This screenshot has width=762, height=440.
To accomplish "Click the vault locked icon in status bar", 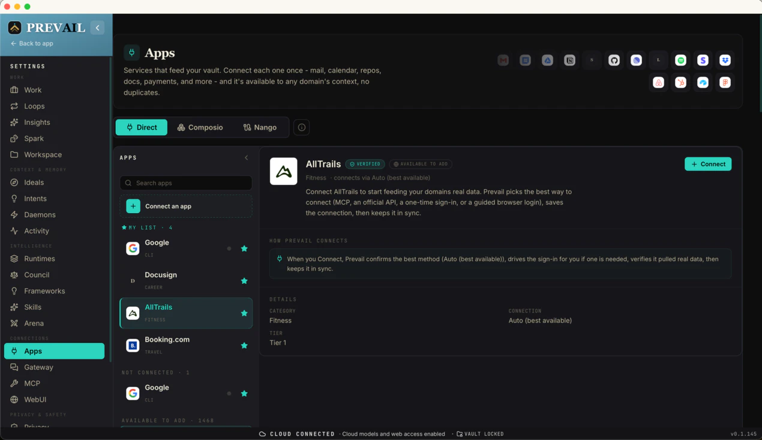I will [x=460, y=434].
